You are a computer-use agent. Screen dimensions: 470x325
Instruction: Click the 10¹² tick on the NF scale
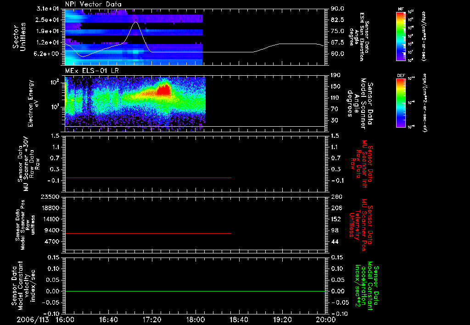[x=411, y=12]
